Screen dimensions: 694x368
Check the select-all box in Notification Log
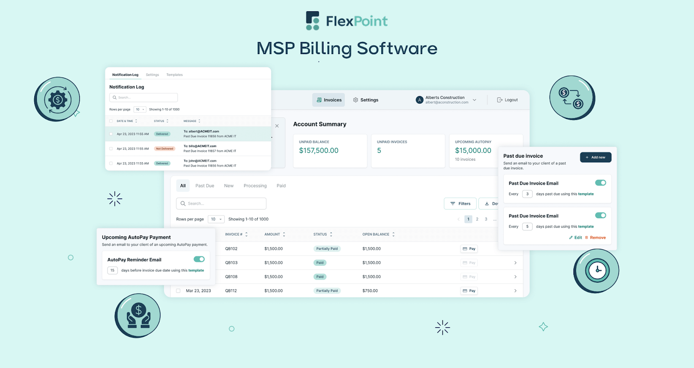click(111, 121)
